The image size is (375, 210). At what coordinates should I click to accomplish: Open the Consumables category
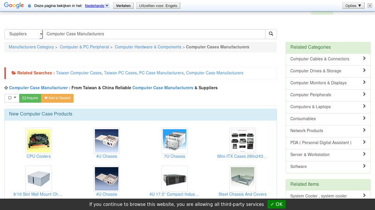click(x=328, y=119)
